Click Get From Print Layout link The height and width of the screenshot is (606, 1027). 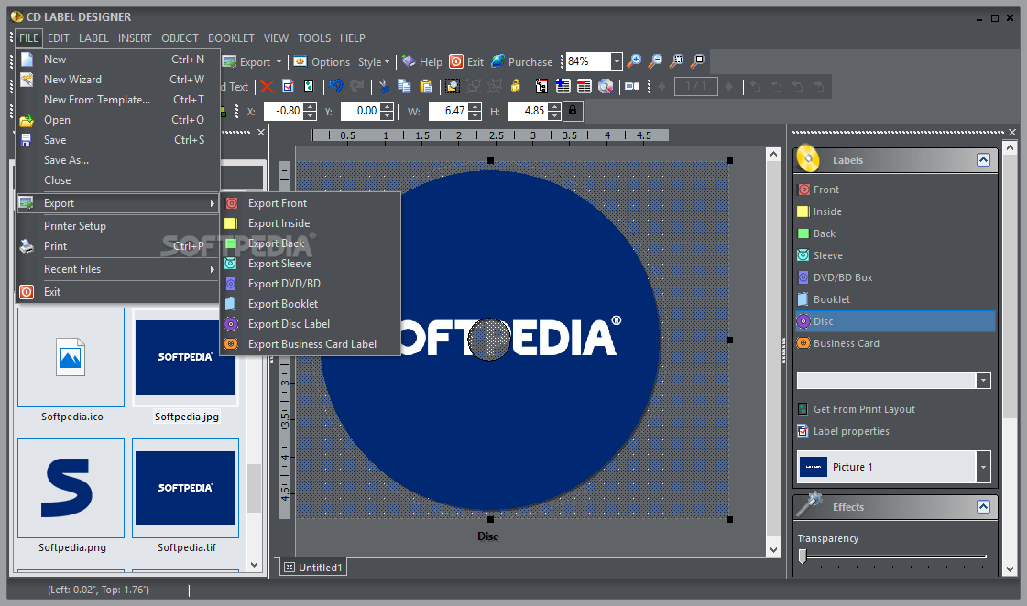tap(864, 410)
